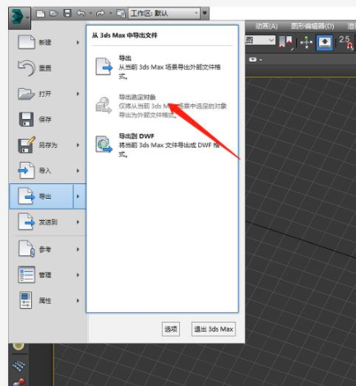The width and height of the screenshot is (356, 386).
Task: Expand the 导出 submenu arrow
Action: click(79, 196)
